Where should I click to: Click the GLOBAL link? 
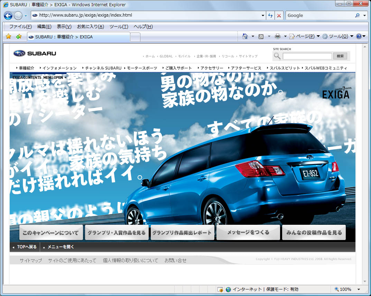(x=166, y=56)
